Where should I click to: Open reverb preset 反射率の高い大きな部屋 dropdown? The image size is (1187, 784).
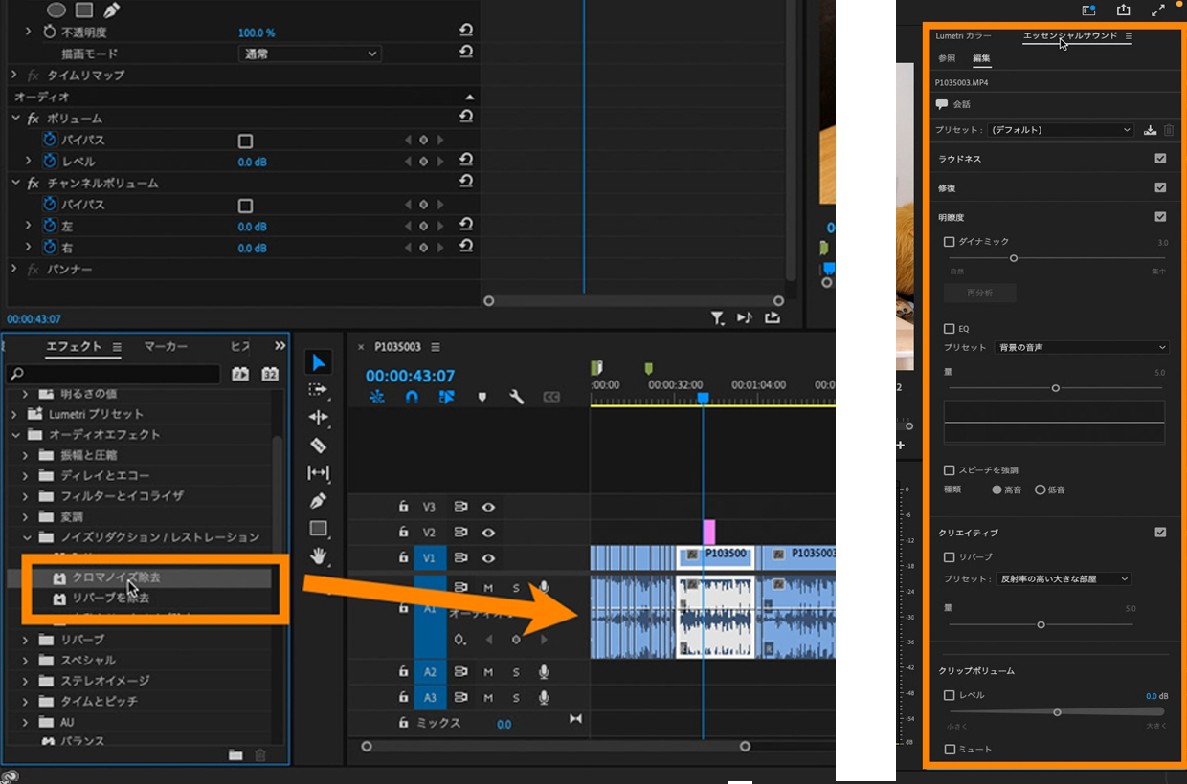tap(1063, 578)
